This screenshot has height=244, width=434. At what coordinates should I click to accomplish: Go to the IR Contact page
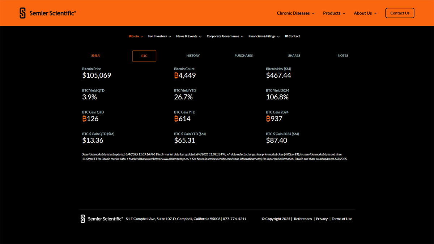(x=292, y=36)
